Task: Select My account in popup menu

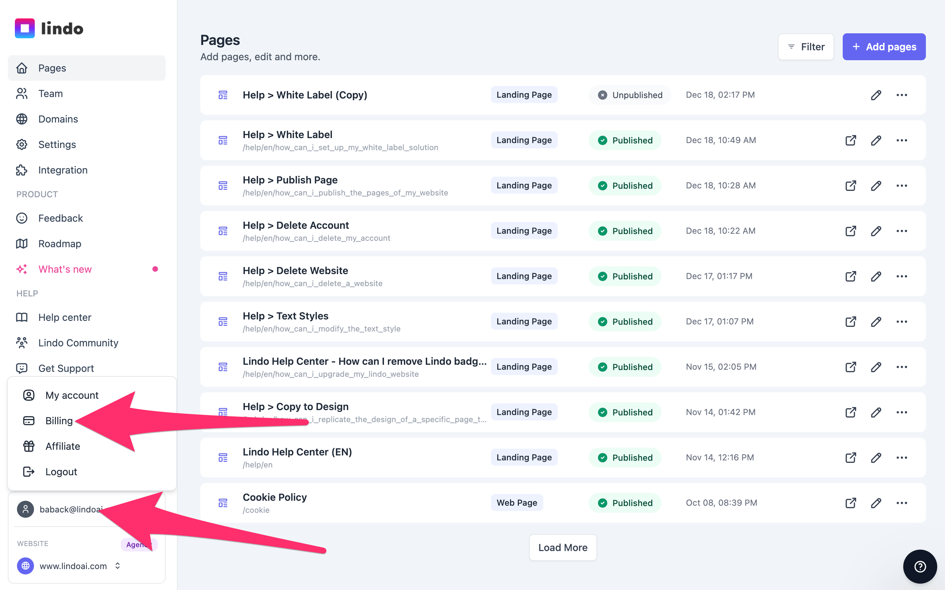Action: click(x=92, y=395)
